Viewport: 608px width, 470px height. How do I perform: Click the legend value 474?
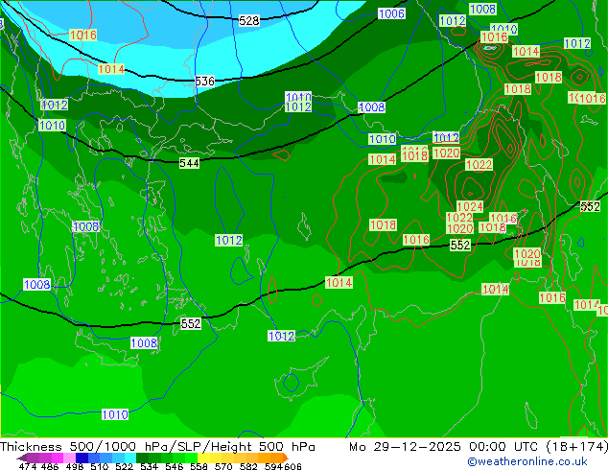[x=28, y=466]
